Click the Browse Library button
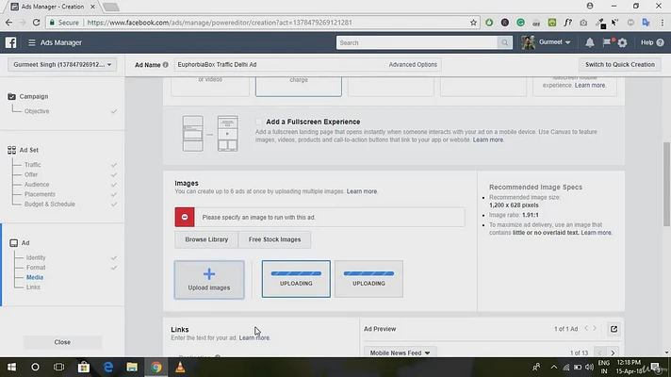The width and height of the screenshot is (671, 377). tap(206, 239)
